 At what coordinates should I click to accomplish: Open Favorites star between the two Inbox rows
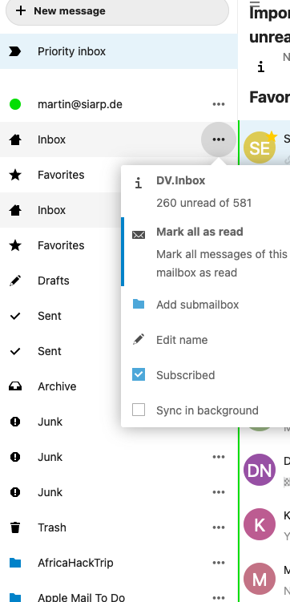click(15, 175)
